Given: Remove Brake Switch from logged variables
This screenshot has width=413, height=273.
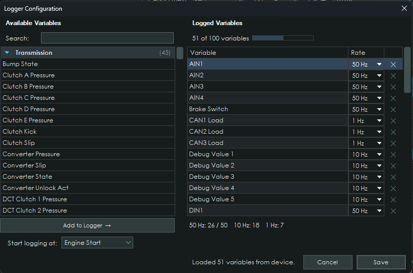Looking at the screenshot, I should point(393,109).
